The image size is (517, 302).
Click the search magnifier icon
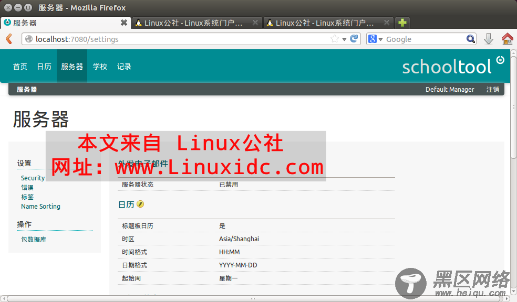point(471,39)
